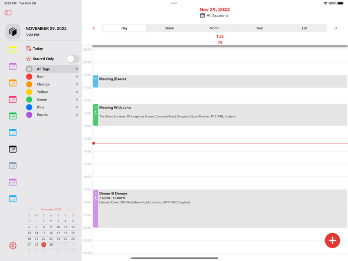Click the Today calendar icon
This screenshot has width=348, height=261.
28,48
